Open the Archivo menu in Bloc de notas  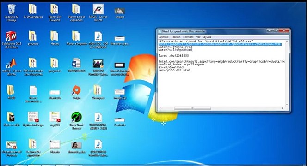point(164,37)
